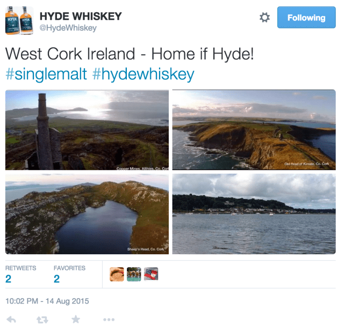Viewport: 344px width, 332px height.
Task: View the Old Head of Kinsale photo
Action: click(254, 130)
